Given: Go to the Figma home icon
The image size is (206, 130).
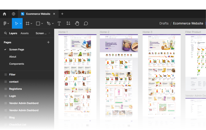Looking at the screenshot, I should click(4, 14).
